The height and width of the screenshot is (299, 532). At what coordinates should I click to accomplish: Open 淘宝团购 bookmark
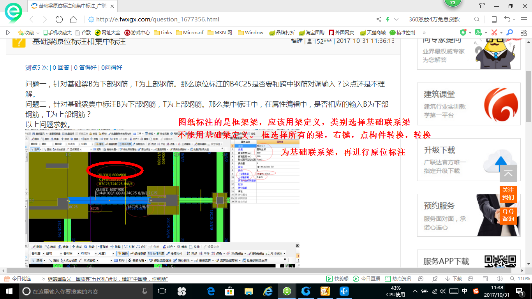[312, 33]
